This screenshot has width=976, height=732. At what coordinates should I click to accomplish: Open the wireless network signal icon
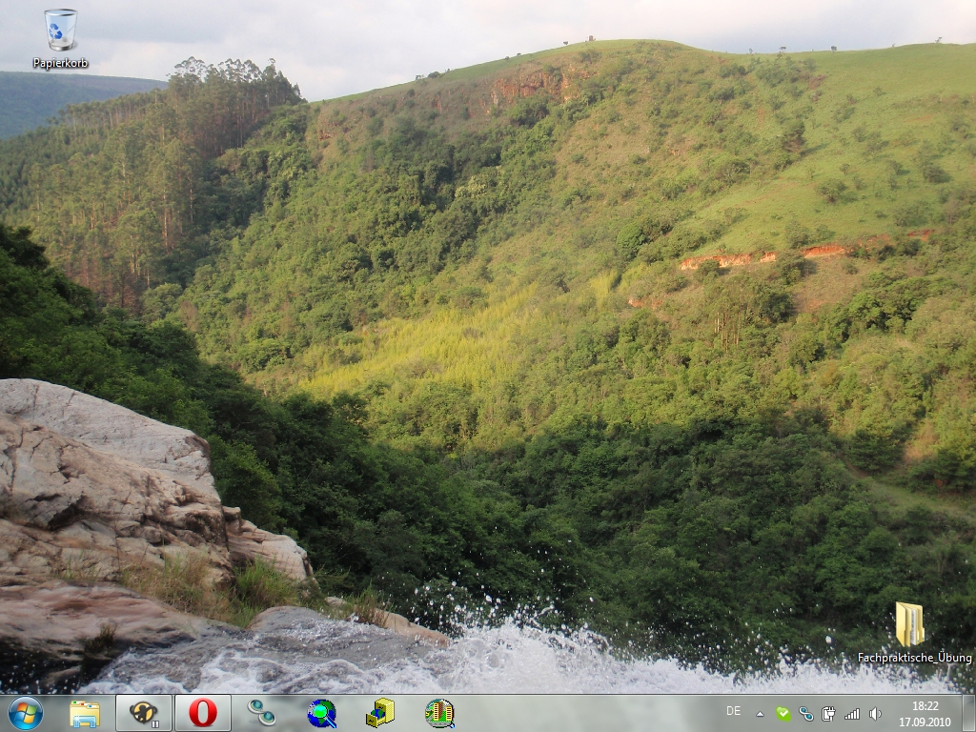pyautogui.click(x=851, y=714)
